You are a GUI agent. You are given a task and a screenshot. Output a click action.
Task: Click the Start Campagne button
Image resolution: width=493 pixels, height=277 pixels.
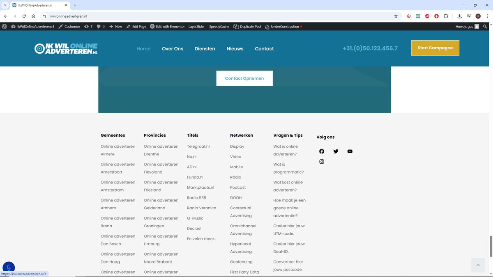point(435,48)
